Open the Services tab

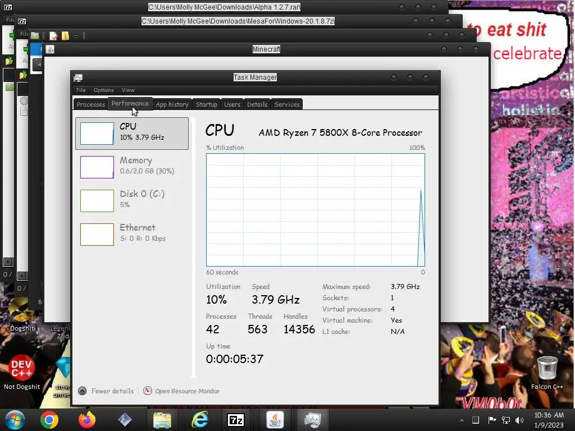(x=287, y=104)
